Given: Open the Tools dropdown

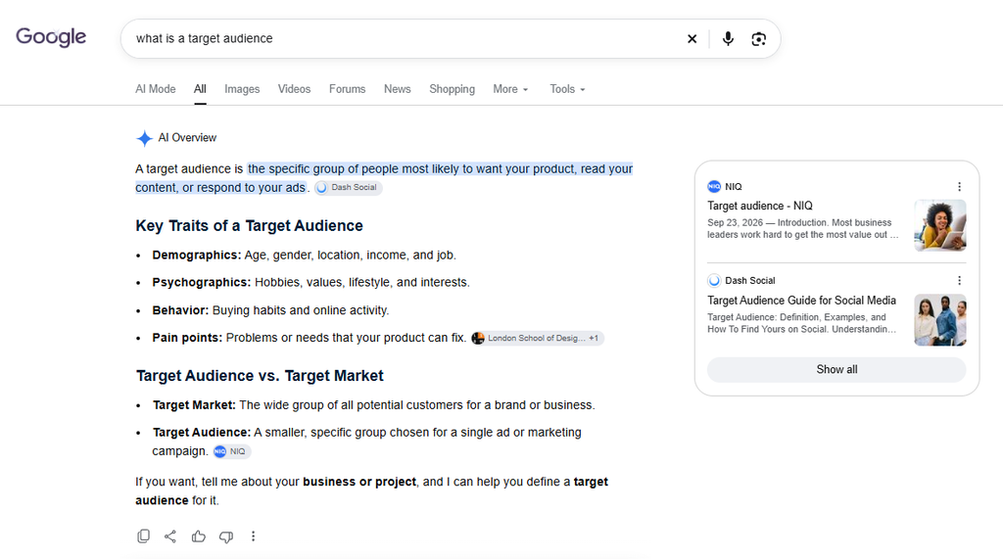Looking at the screenshot, I should tap(567, 89).
